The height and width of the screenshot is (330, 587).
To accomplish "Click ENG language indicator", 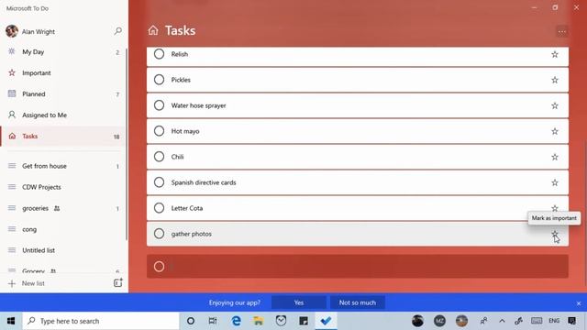I will click(554, 321).
